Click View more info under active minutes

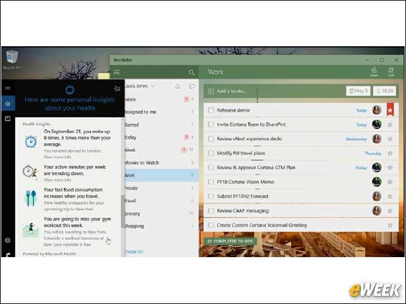pos(57,180)
